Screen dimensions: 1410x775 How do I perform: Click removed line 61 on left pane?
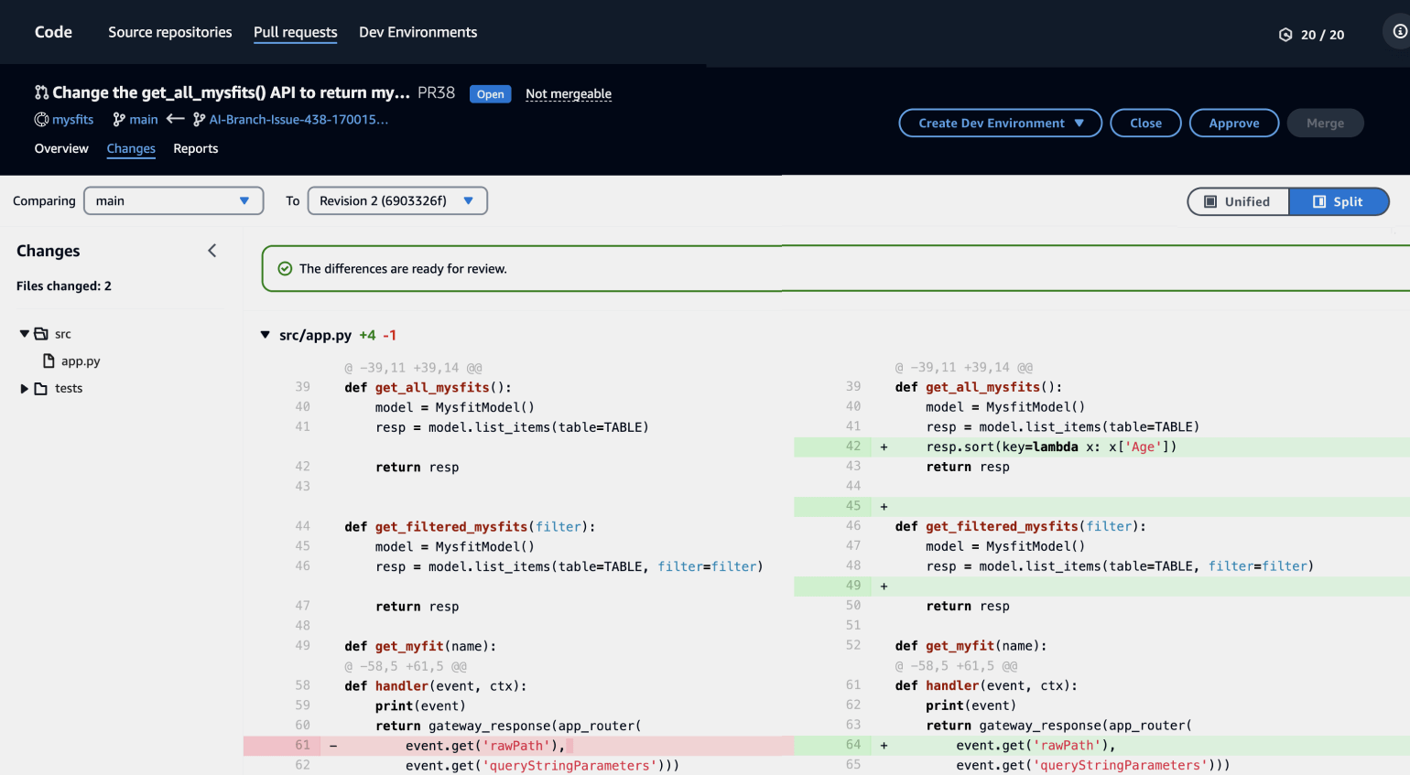click(518, 746)
